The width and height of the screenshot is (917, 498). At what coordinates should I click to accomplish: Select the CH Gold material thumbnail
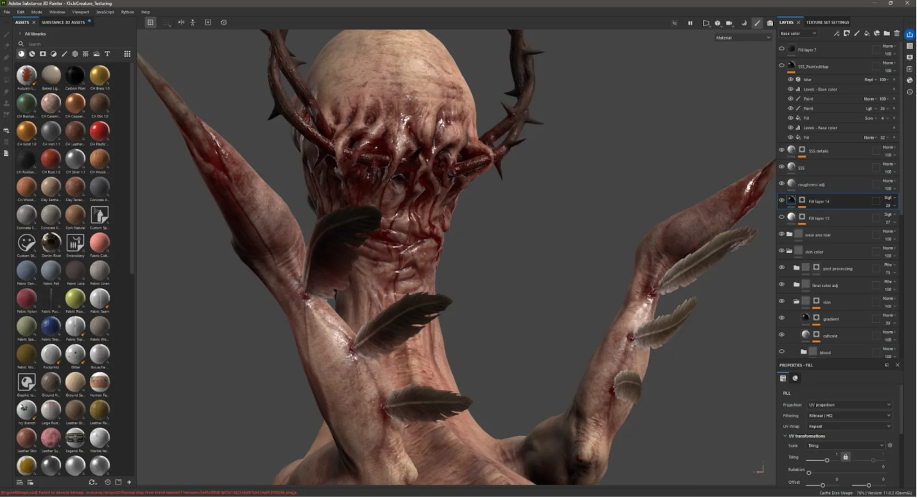point(26,131)
